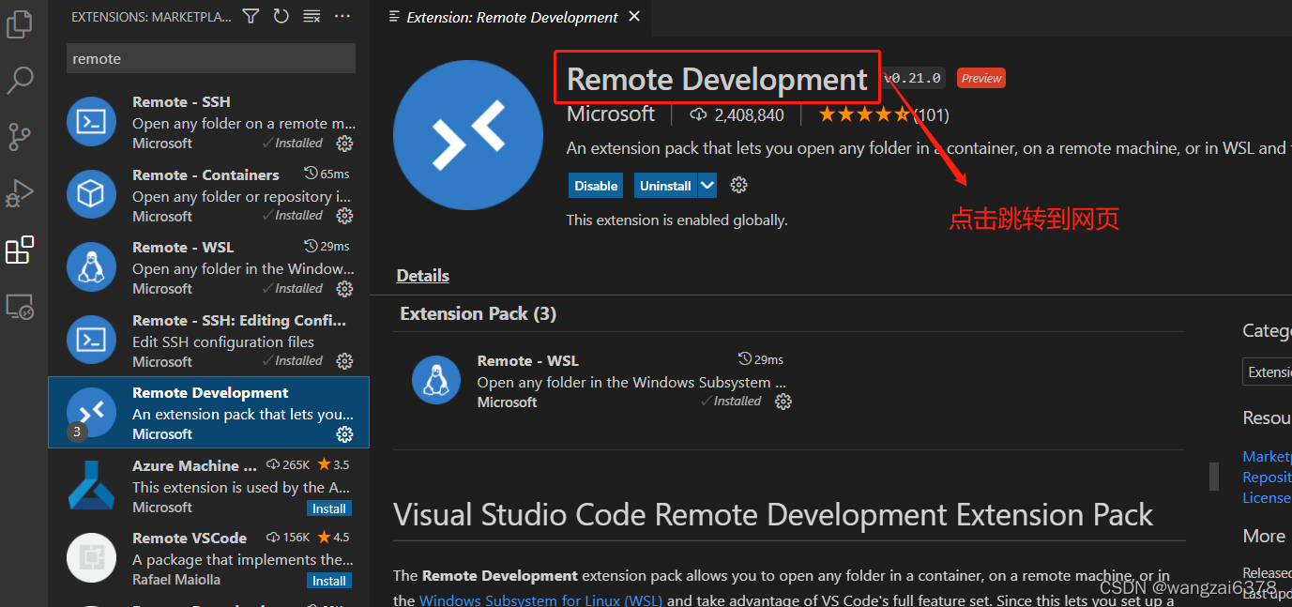The width and height of the screenshot is (1292, 607).
Task: Open Windows Subsystem for Linux (WSL) link
Action: point(541,599)
